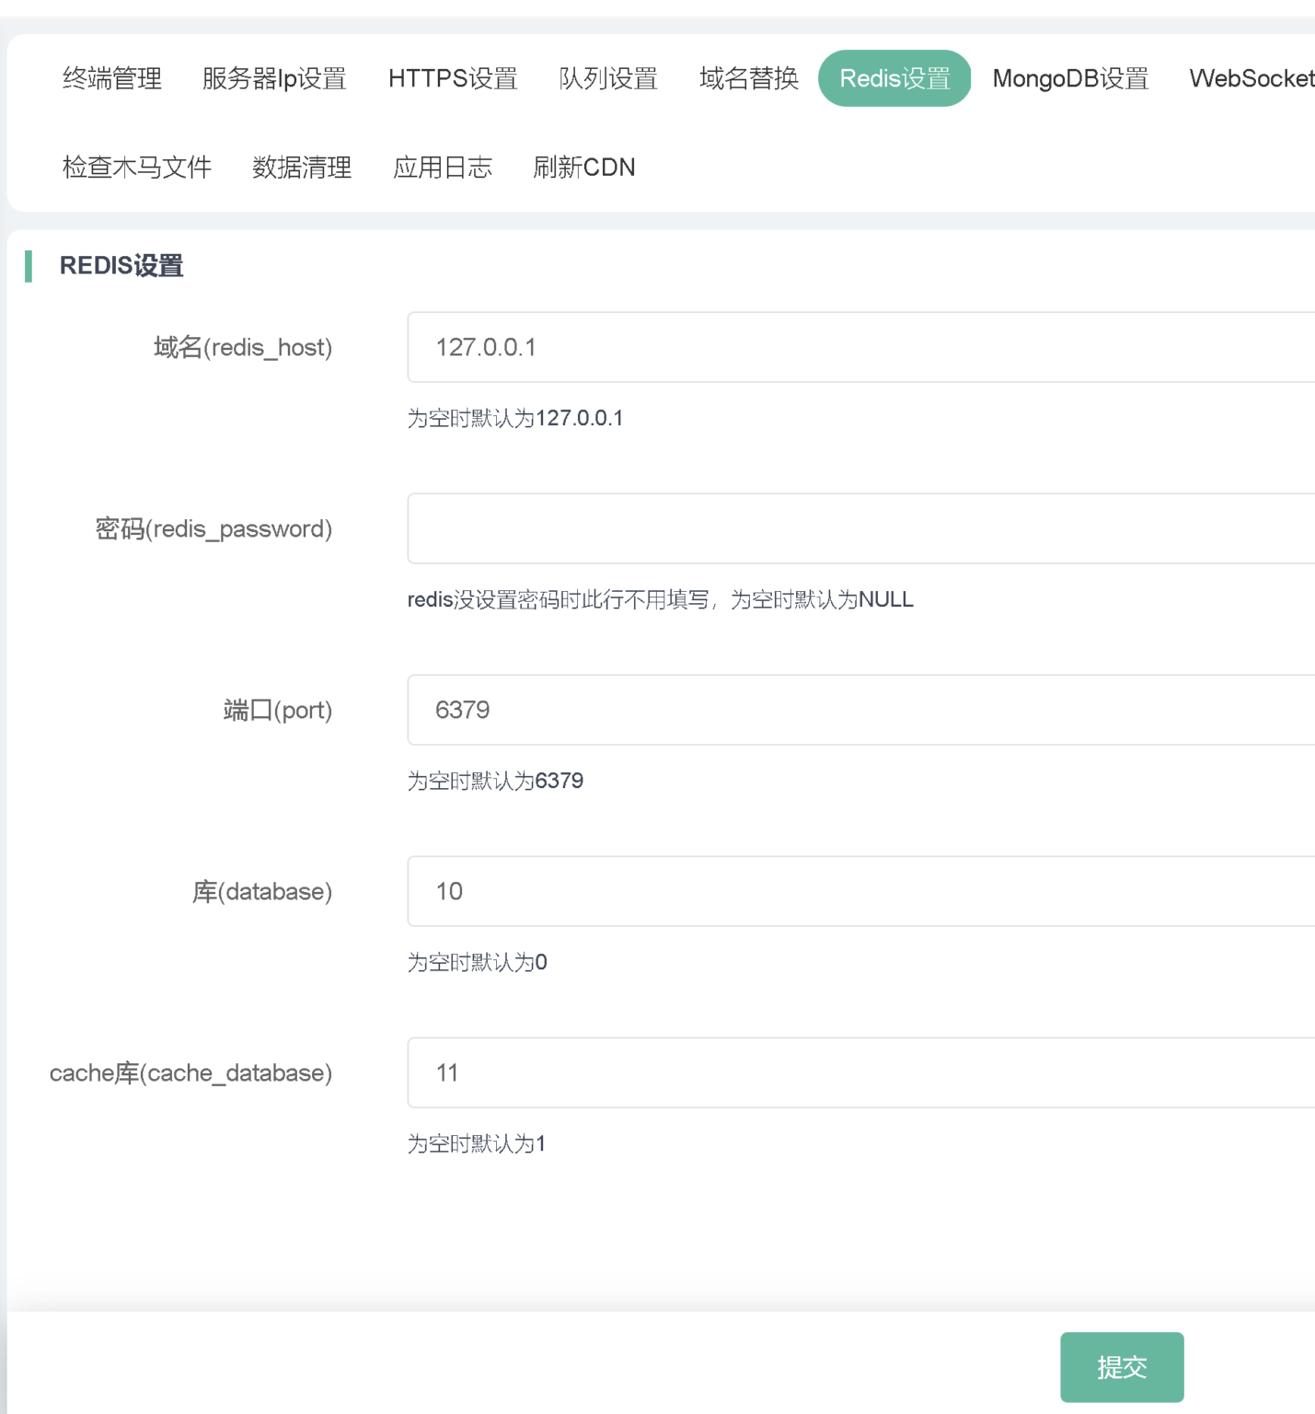Click the active Redis设置 tab
The height and width of the screenshot is (1414, 1315).
(x=894, y=78)
